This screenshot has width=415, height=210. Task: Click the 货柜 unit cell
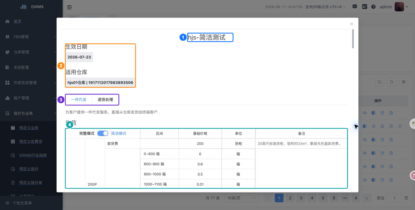pyautogui.click(x=238, y=143)
